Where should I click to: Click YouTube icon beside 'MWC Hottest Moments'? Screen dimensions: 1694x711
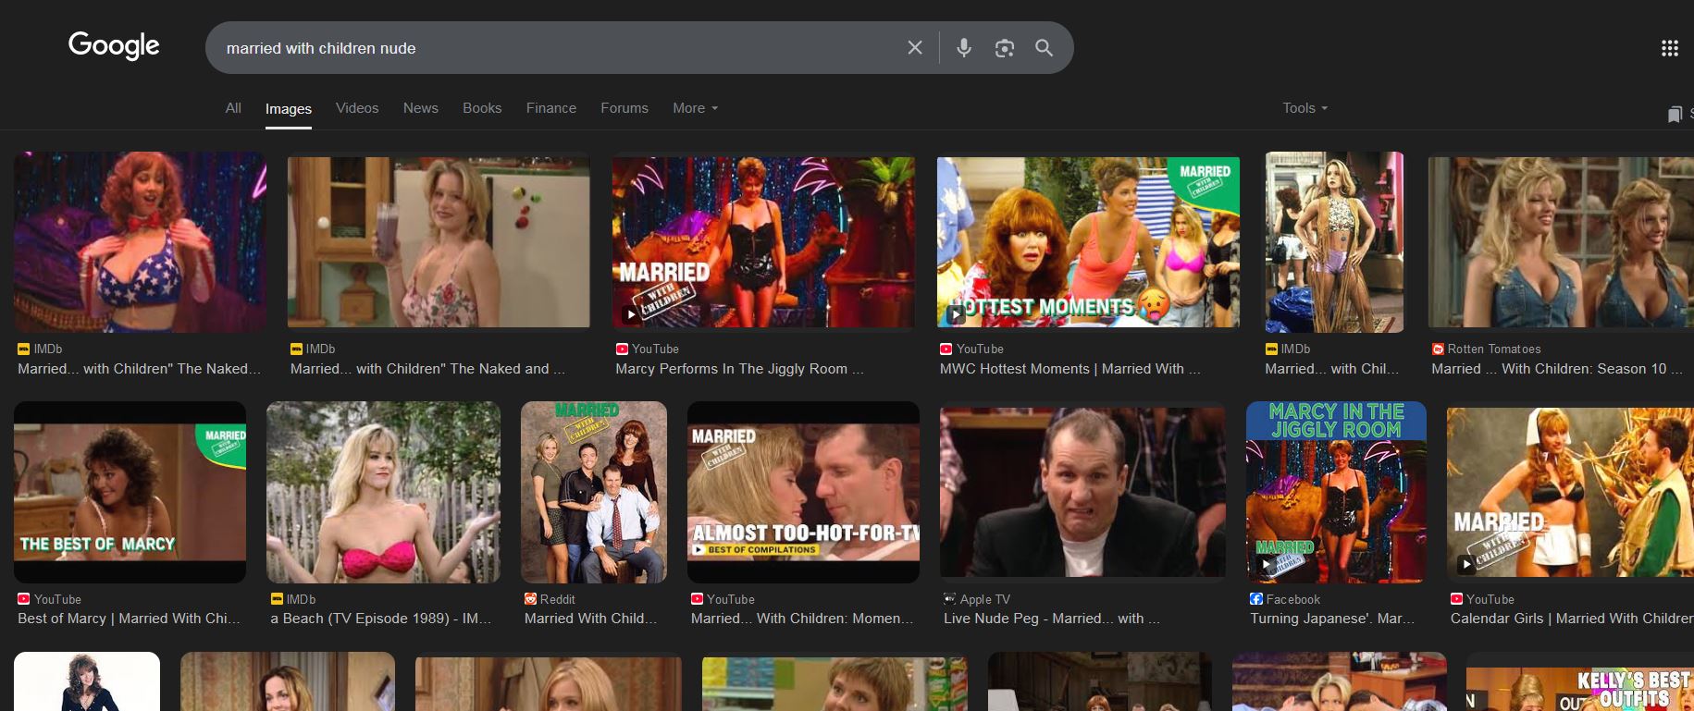pos(946,349)
